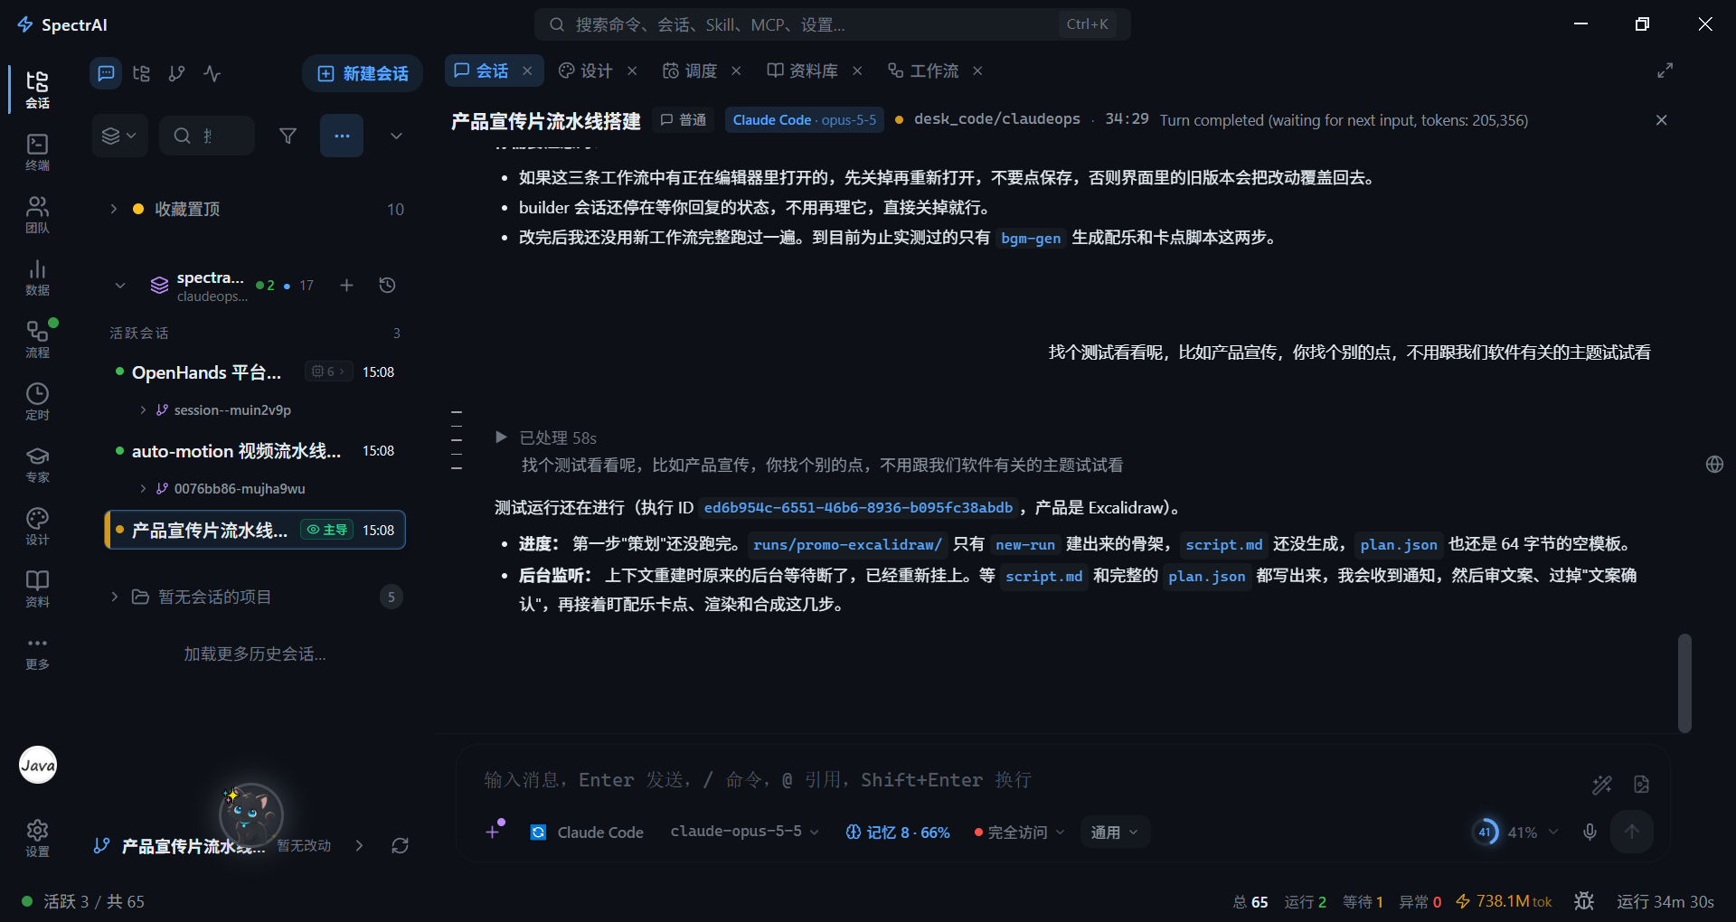
Task: Click the microphone voice input icon
Action: [x=1590, y=832]
